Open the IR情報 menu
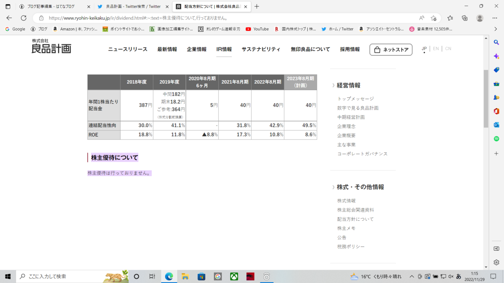The image size is (504, 283). point(224,49)
